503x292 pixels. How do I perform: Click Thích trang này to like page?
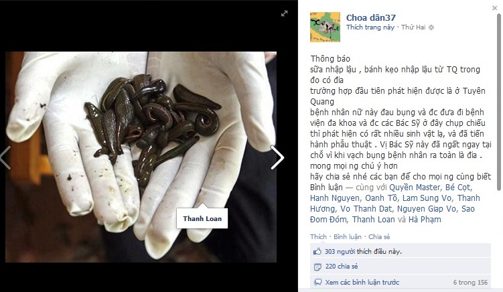[370, 27]
